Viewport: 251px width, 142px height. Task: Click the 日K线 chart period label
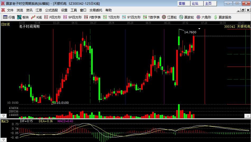(6, 24)
